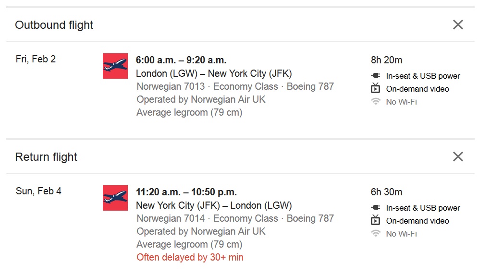This screenshot has height=274, width=479.
Task: Click the Sun, Feb 4 date
Action: pyautogui.click(x=38, y=191)
